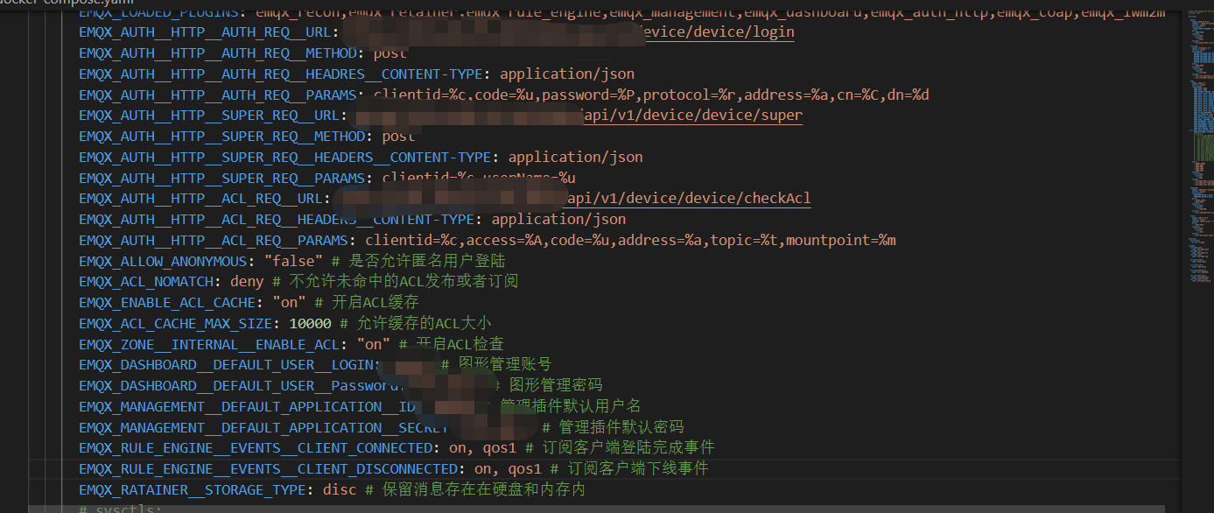Screen dimensions: 1214x513
Task: Open the device/device/login URL link
Action: click(x=718, y=32)
